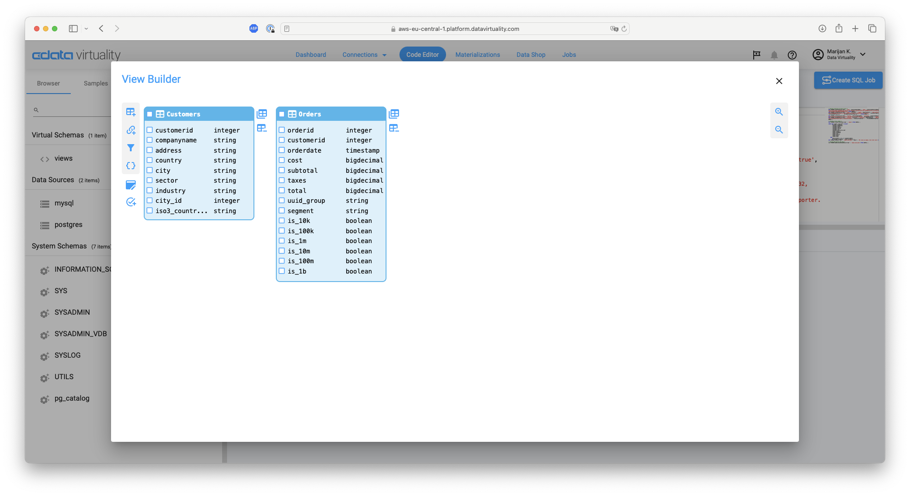This screenshot has width=910, height=496.
Task: Open notifications via the bell icon
Action: [x=774, y=55]
